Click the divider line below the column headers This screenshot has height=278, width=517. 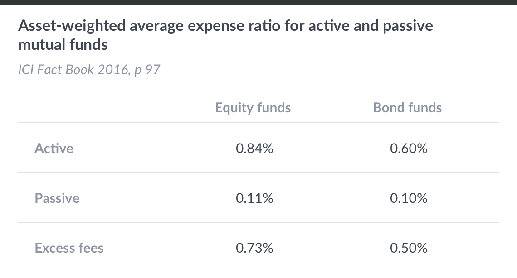pos(258,123)
